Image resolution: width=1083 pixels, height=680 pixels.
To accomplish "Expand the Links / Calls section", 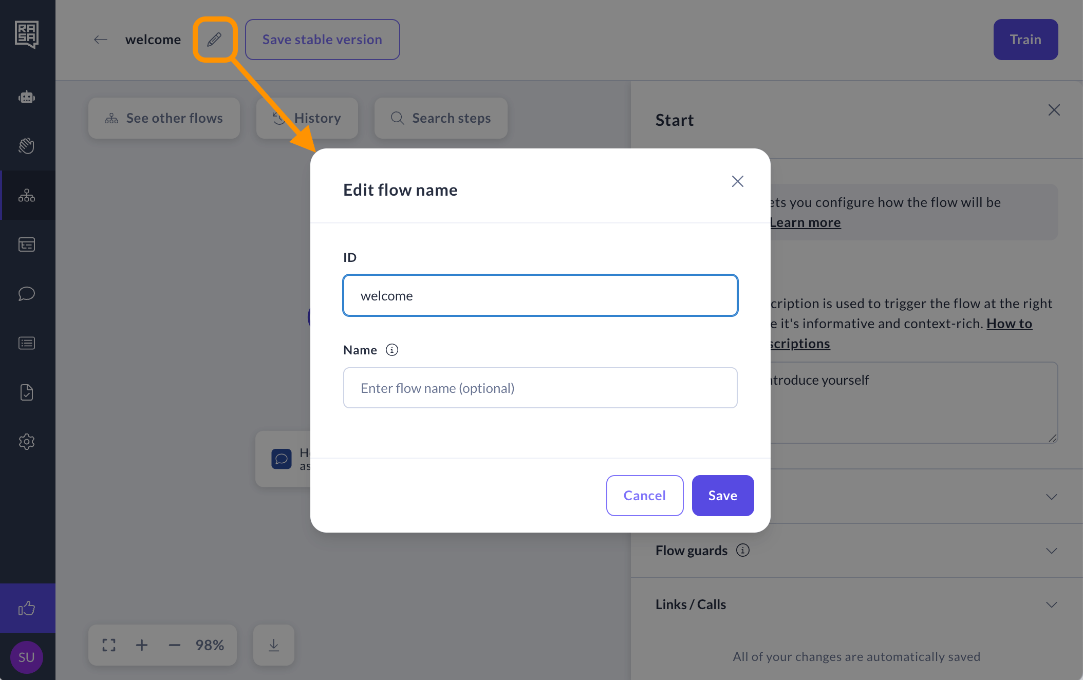I will coord(1051,605).
